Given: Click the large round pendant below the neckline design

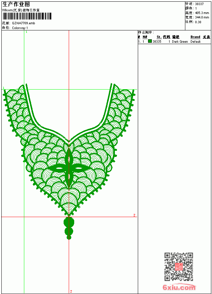Looking at the screenshot, I should coord(69,222).
